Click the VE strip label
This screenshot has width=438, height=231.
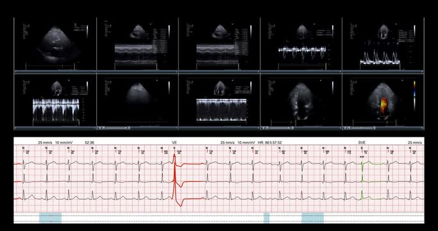[174, 142]
